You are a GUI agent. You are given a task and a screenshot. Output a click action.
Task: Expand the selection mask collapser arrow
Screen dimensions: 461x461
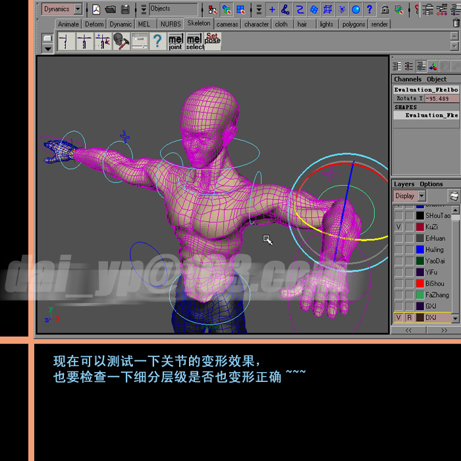tap(259, 9)
